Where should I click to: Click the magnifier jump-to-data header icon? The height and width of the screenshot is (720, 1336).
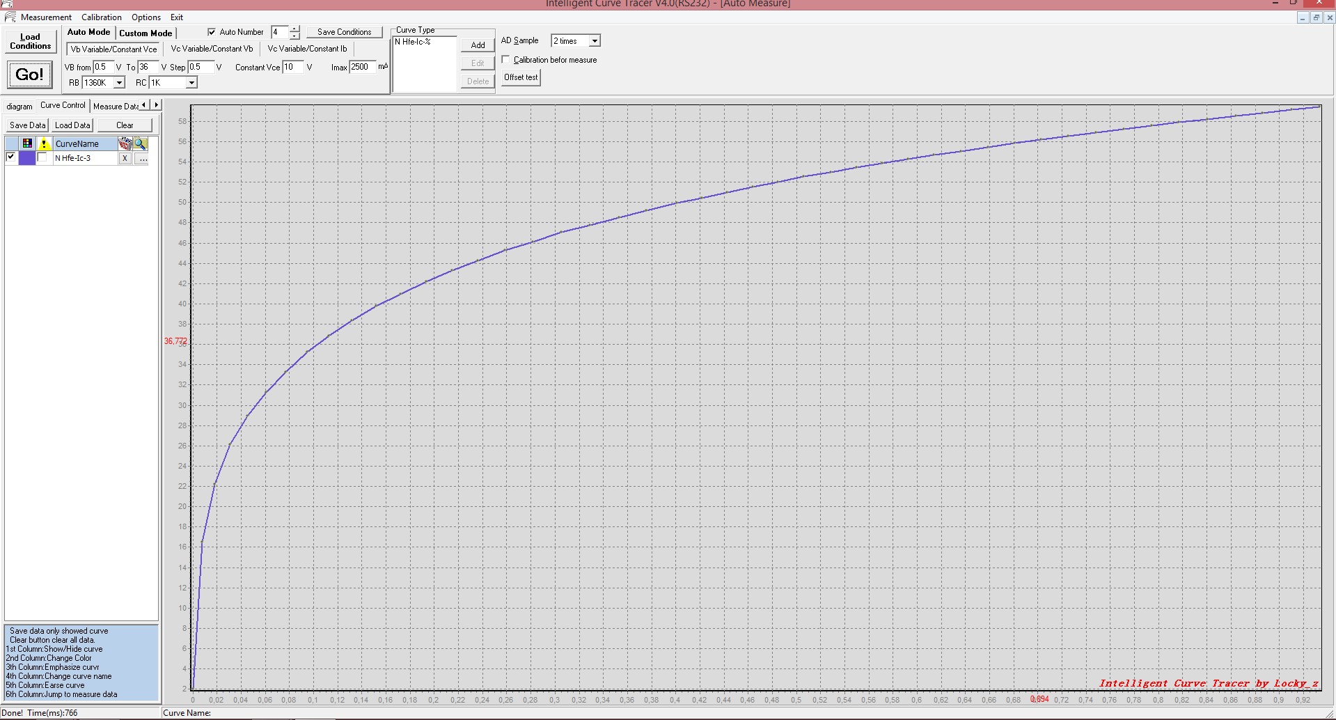(141, 143)
